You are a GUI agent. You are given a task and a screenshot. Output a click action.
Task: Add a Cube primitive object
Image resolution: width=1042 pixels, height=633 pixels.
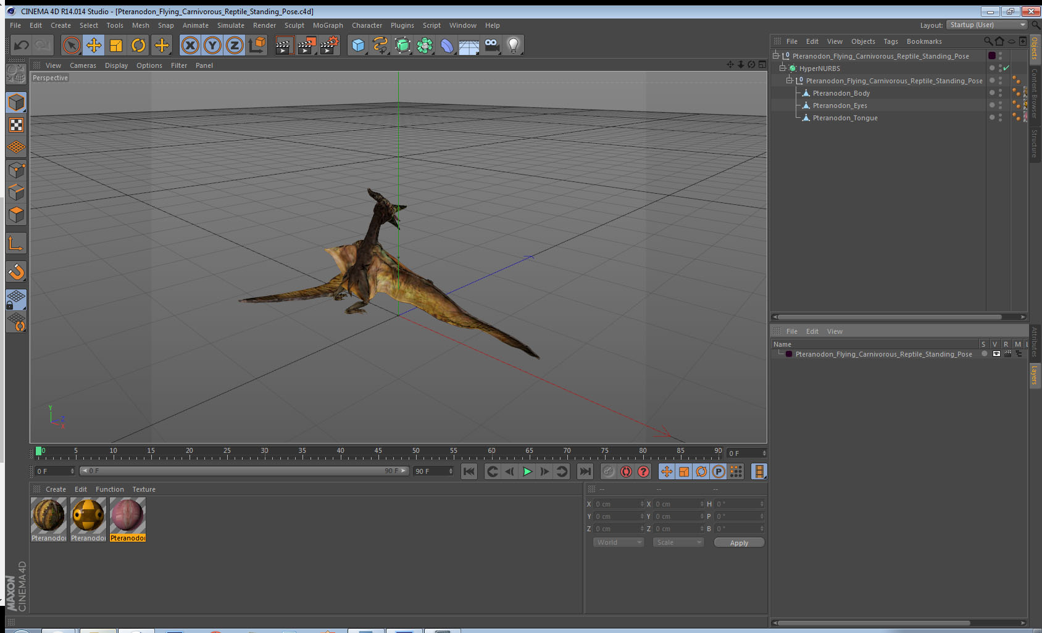[358, 45]
